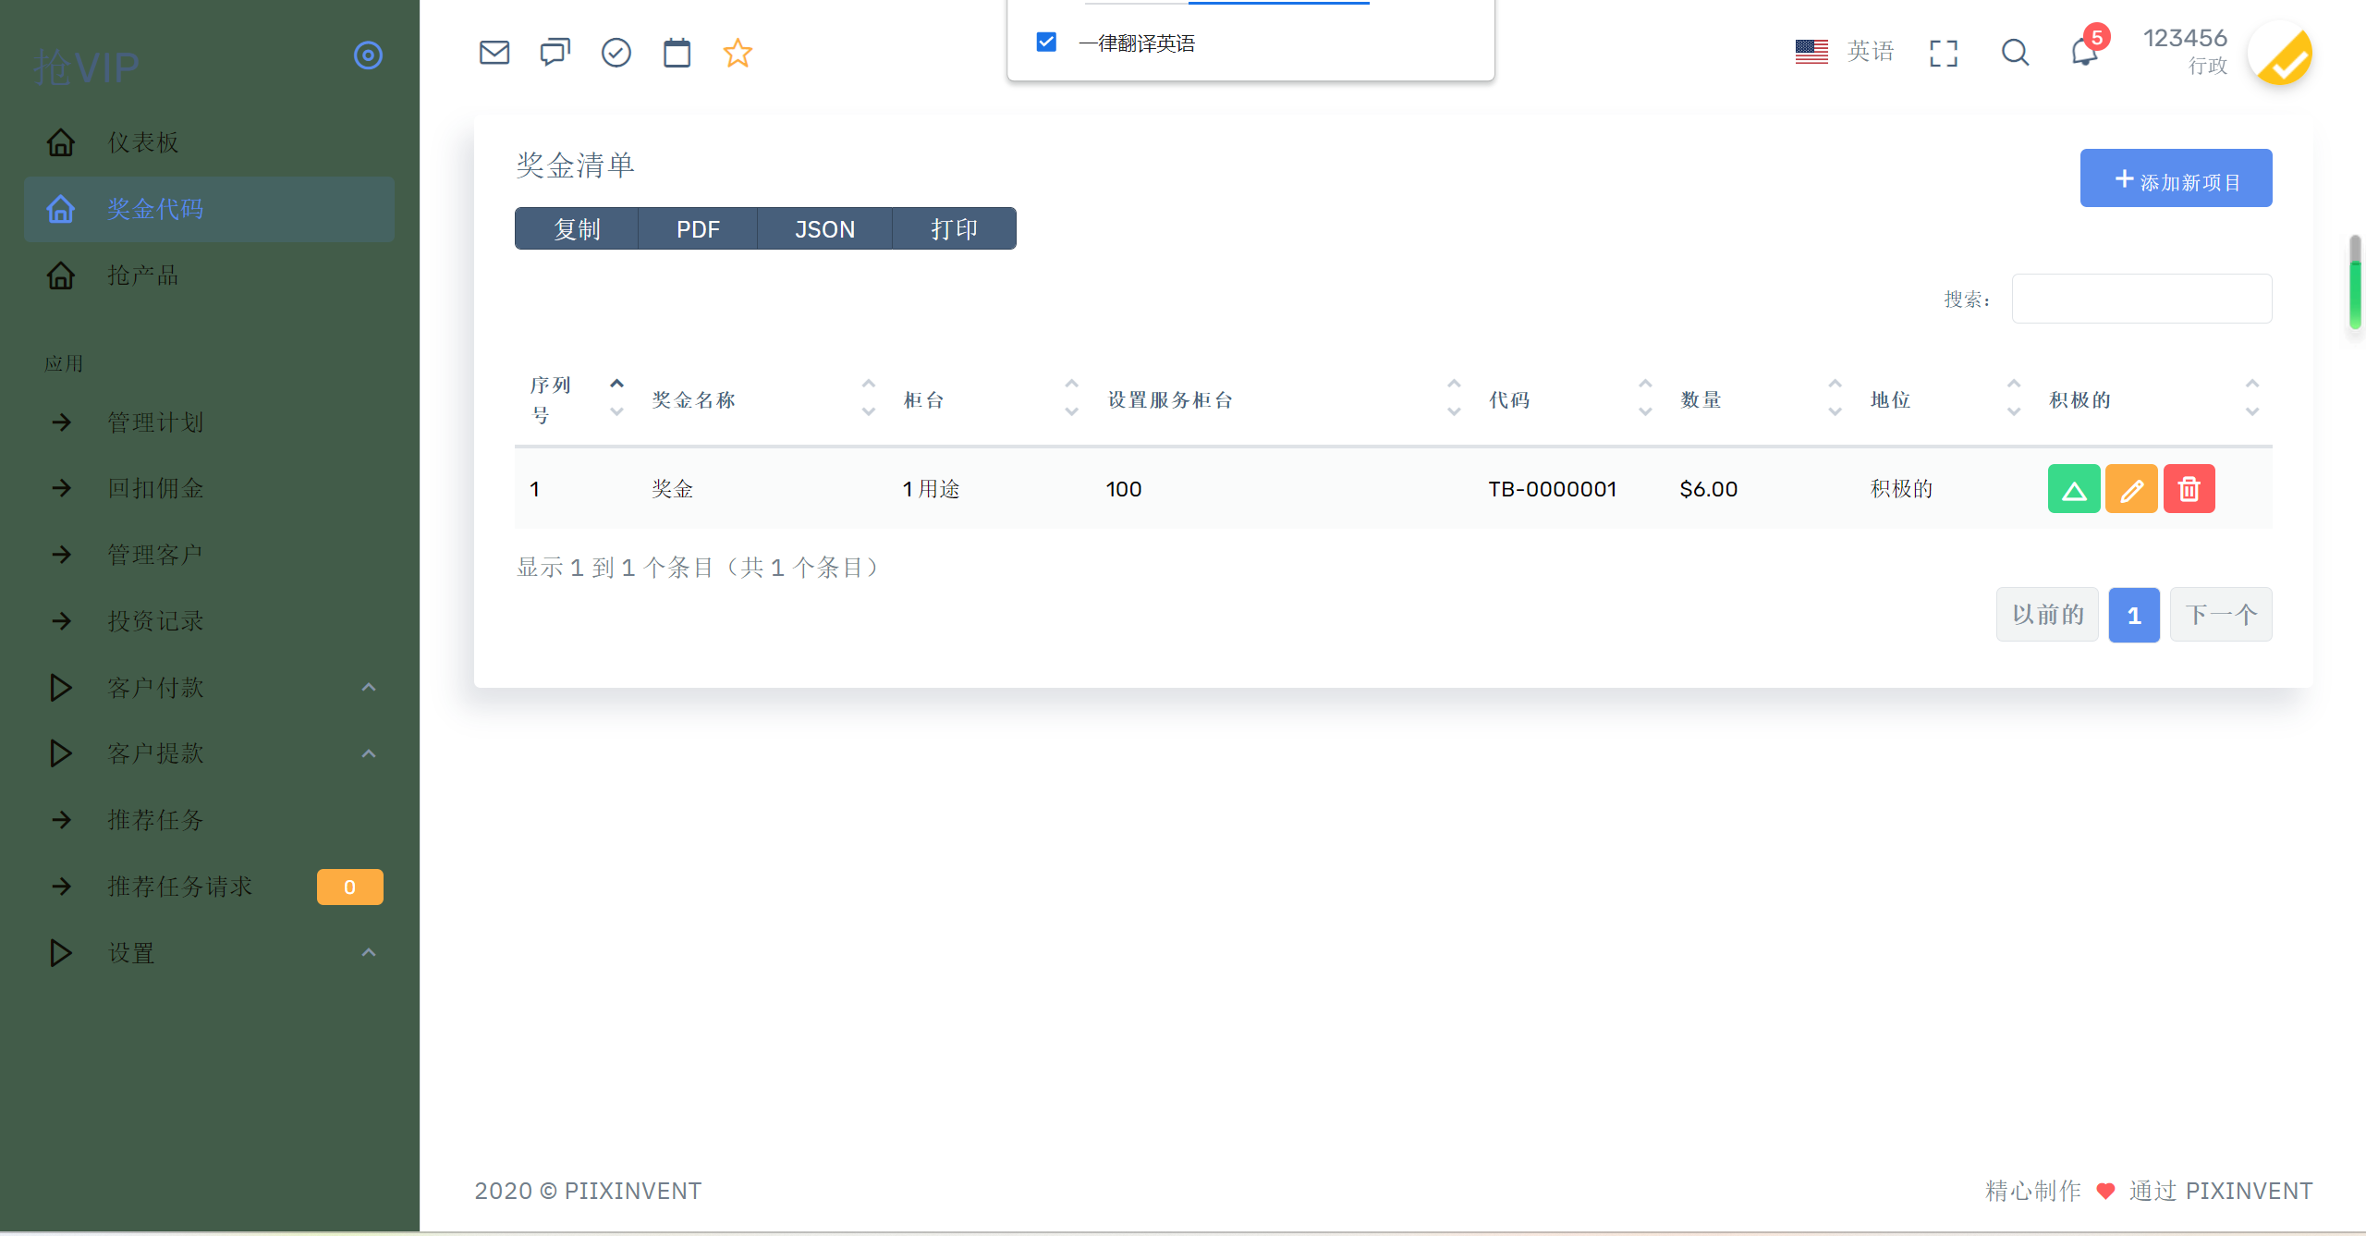The image size is (2366, 1236).
Task: Open the chat bubbles icon
Action: click(x=555, y=53)
